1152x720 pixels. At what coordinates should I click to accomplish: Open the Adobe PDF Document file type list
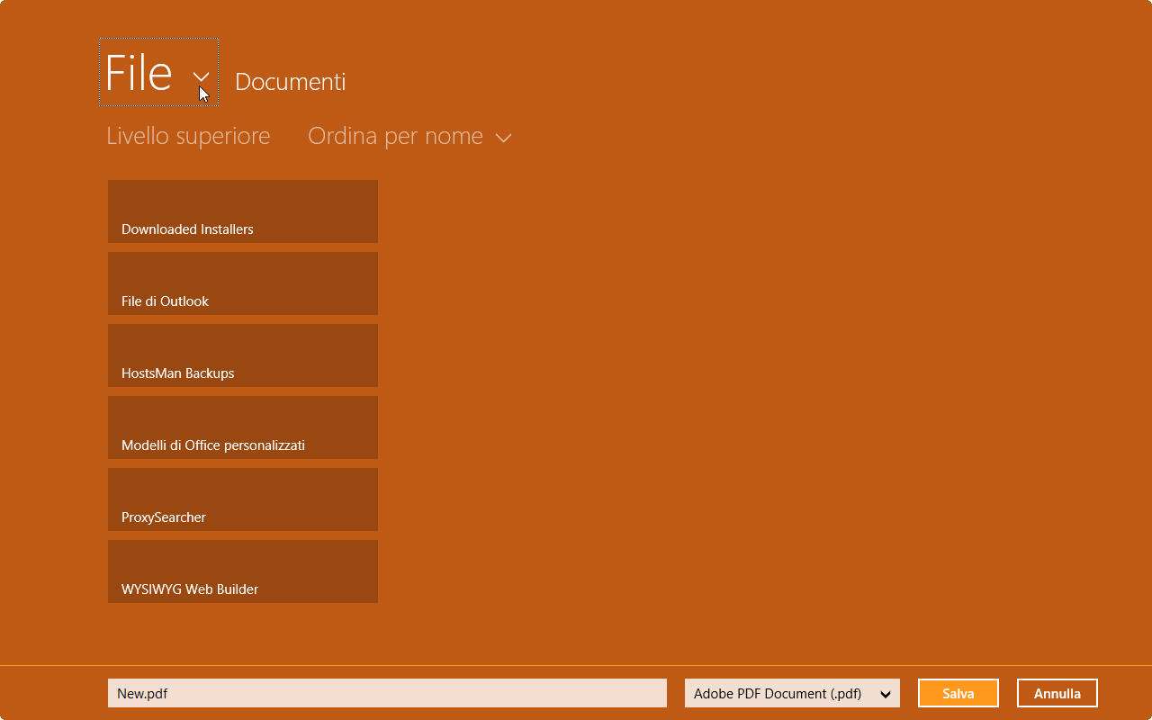pyautogui.click(x=778, y=693)
